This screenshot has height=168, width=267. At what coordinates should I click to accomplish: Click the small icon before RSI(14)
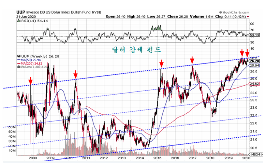[x=19, y=21]
